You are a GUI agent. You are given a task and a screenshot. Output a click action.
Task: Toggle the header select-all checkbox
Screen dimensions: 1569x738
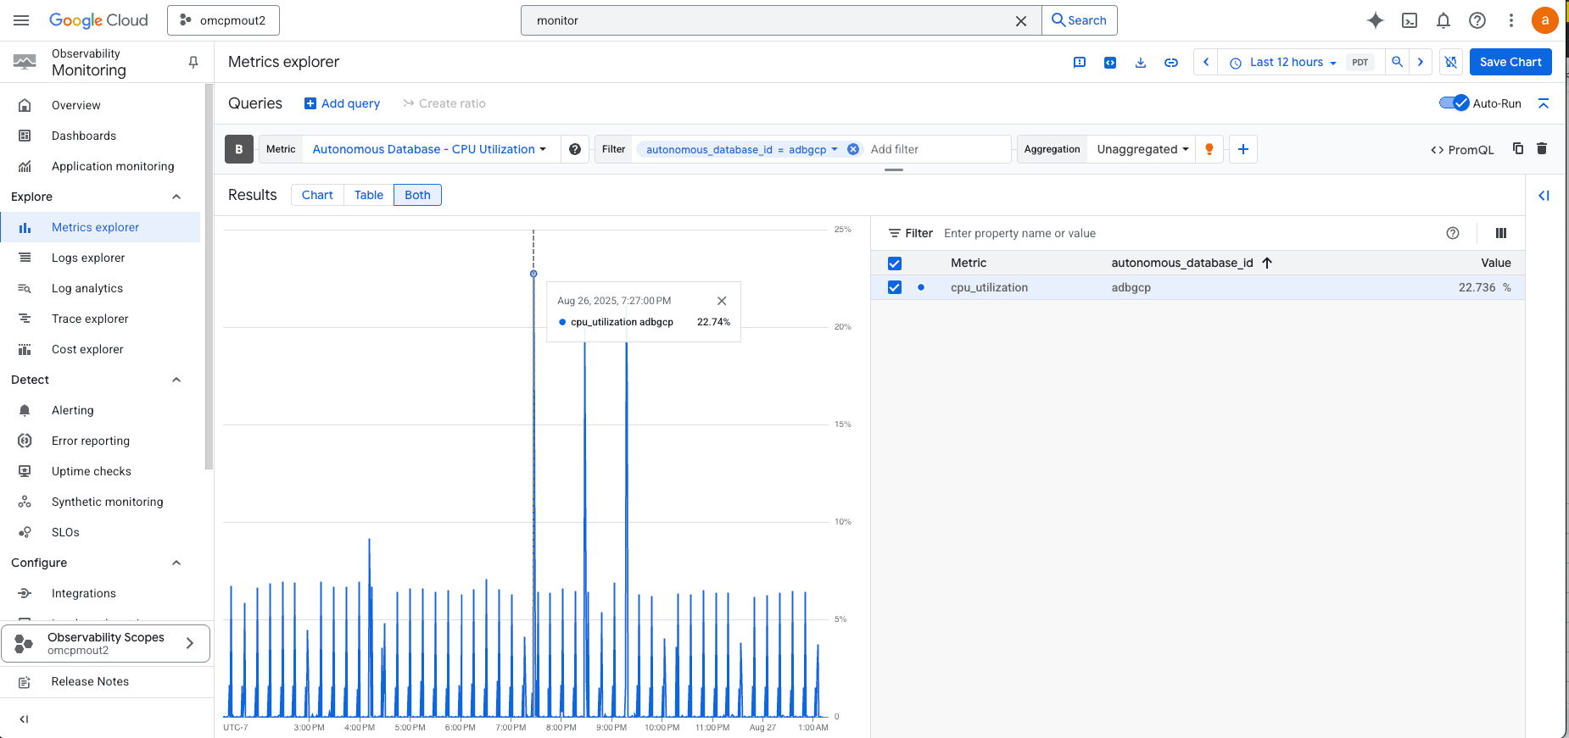(x=895, y=264)
